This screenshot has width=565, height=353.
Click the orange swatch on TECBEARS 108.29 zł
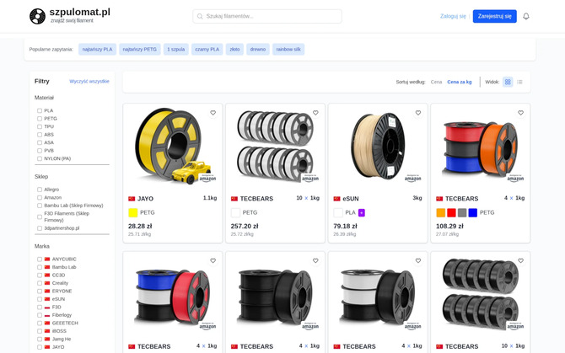pos(441,212)
